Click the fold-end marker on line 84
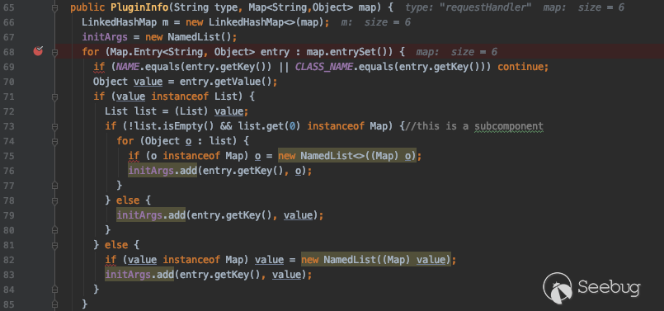The height and width of the screenshot is (311, 664). pos(54,290)
